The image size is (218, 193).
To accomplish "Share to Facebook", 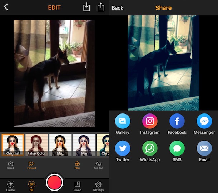I will pyautogui.click(x=177, y=124).
